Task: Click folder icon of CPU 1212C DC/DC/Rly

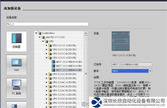Action: point(50,78)
